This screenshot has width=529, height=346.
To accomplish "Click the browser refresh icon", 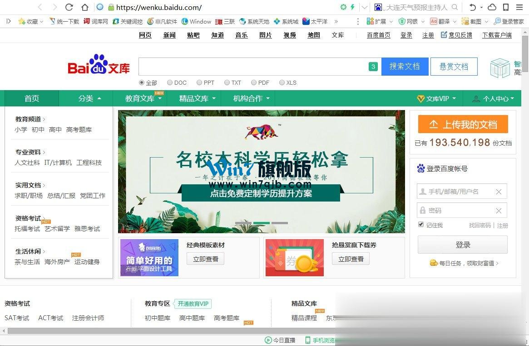I will [69, 7].
